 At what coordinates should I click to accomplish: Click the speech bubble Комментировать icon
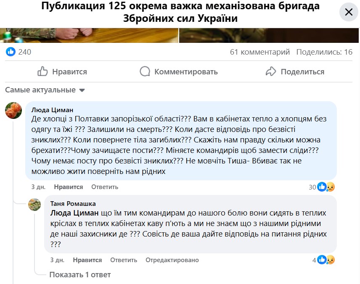(145, 71)
